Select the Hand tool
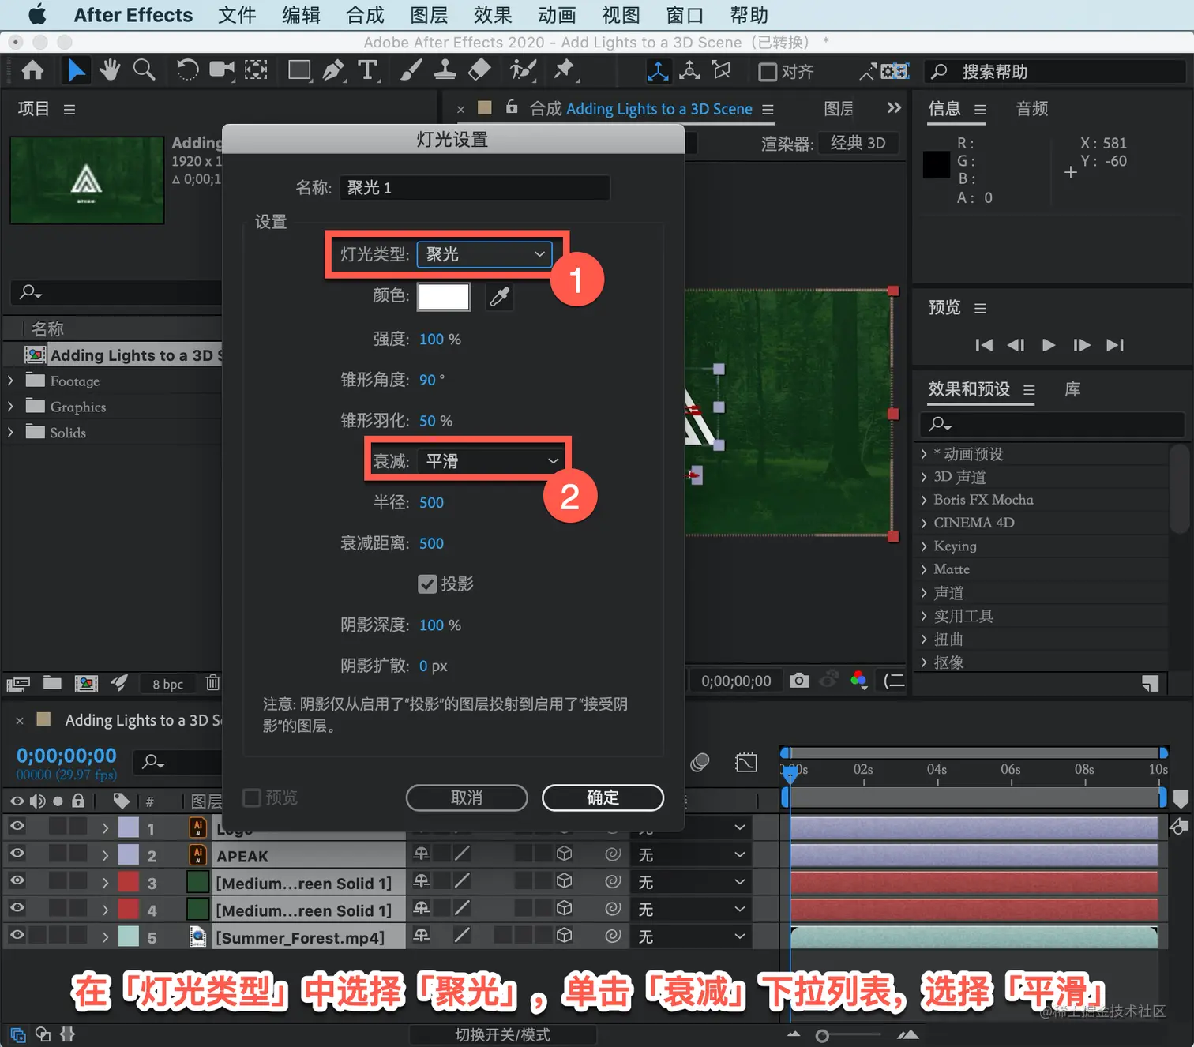Image resolution: width=1194 pixels, height=1047 pixels. [x=110, y=70]
